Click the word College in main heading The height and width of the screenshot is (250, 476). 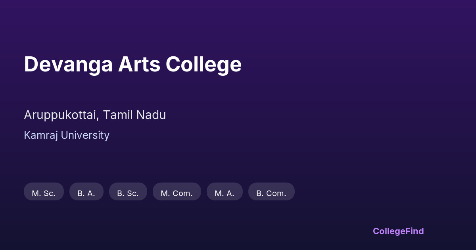(203, 64)
